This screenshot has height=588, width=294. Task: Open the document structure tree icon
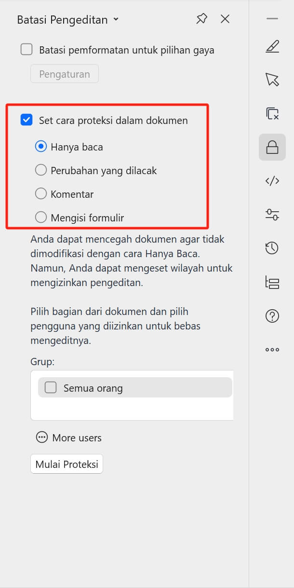[x=272, y=282]
